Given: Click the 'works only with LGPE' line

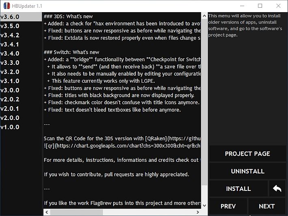Looking at the screenshot, I should coord(101,81).
